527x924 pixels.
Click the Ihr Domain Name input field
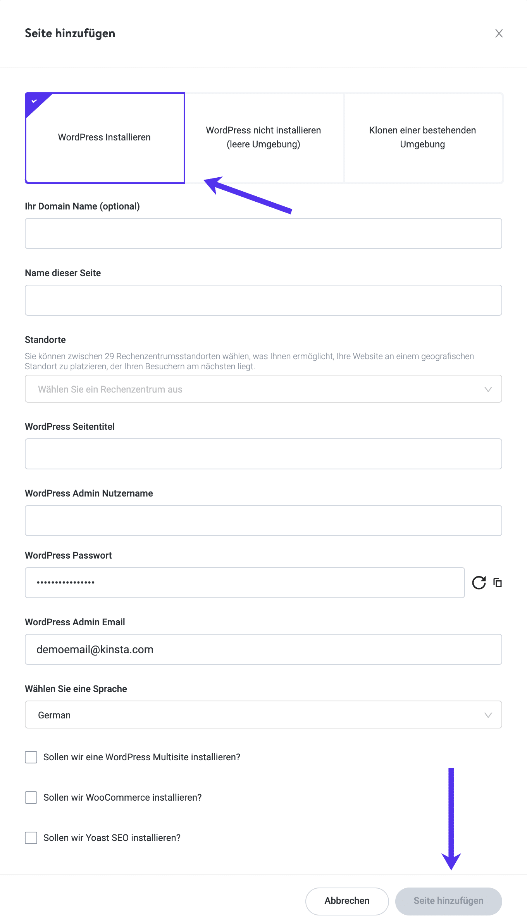[263, 233]
